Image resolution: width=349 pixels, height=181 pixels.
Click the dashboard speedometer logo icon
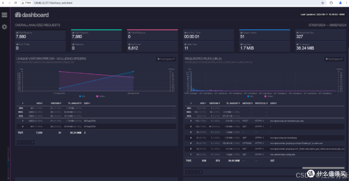click(x=18, y=15)
